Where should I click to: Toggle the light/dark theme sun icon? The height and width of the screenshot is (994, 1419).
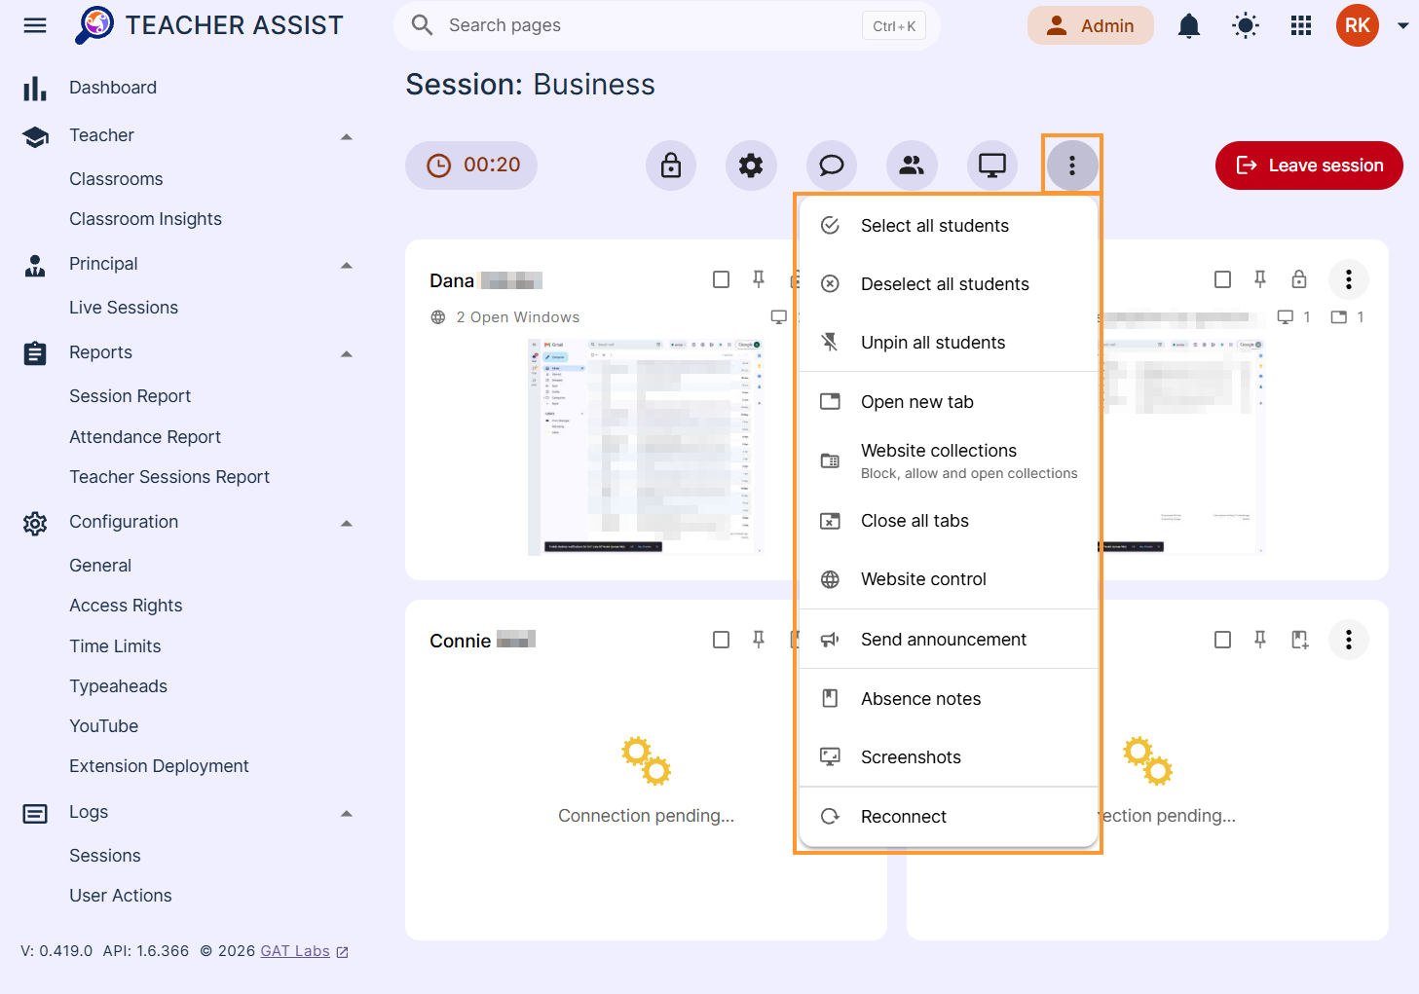pos(1246,25)
